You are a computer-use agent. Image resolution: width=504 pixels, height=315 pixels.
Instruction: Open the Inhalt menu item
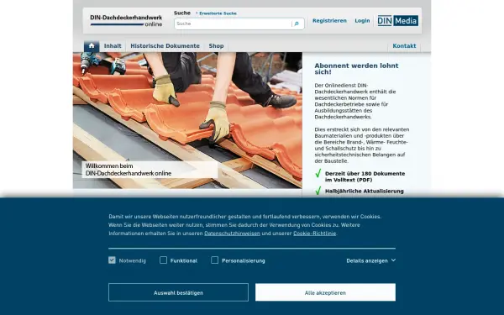point(113,46)
